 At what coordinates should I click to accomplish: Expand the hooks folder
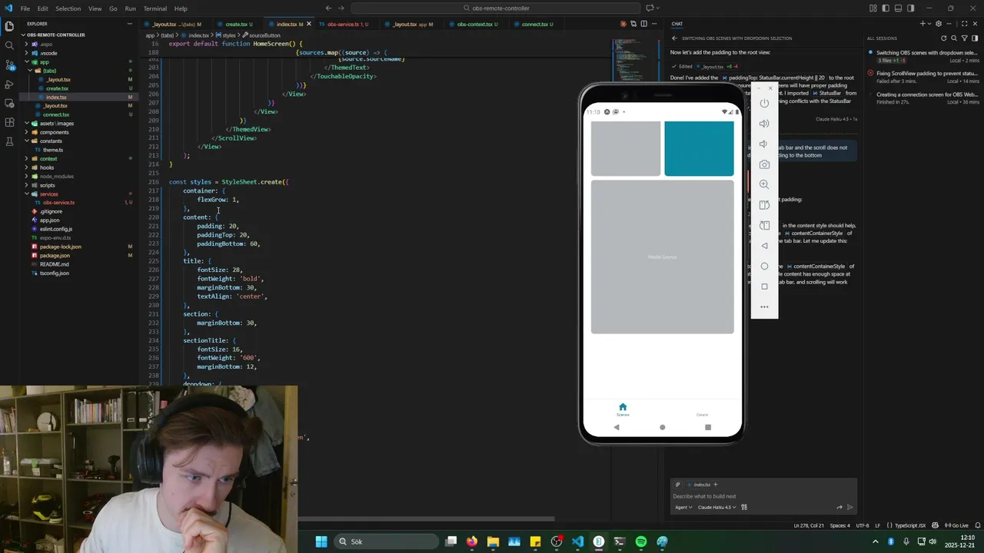coord(47,167)
